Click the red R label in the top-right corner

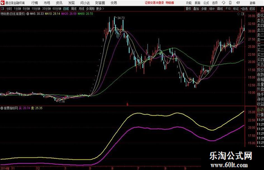pos(262,8)
